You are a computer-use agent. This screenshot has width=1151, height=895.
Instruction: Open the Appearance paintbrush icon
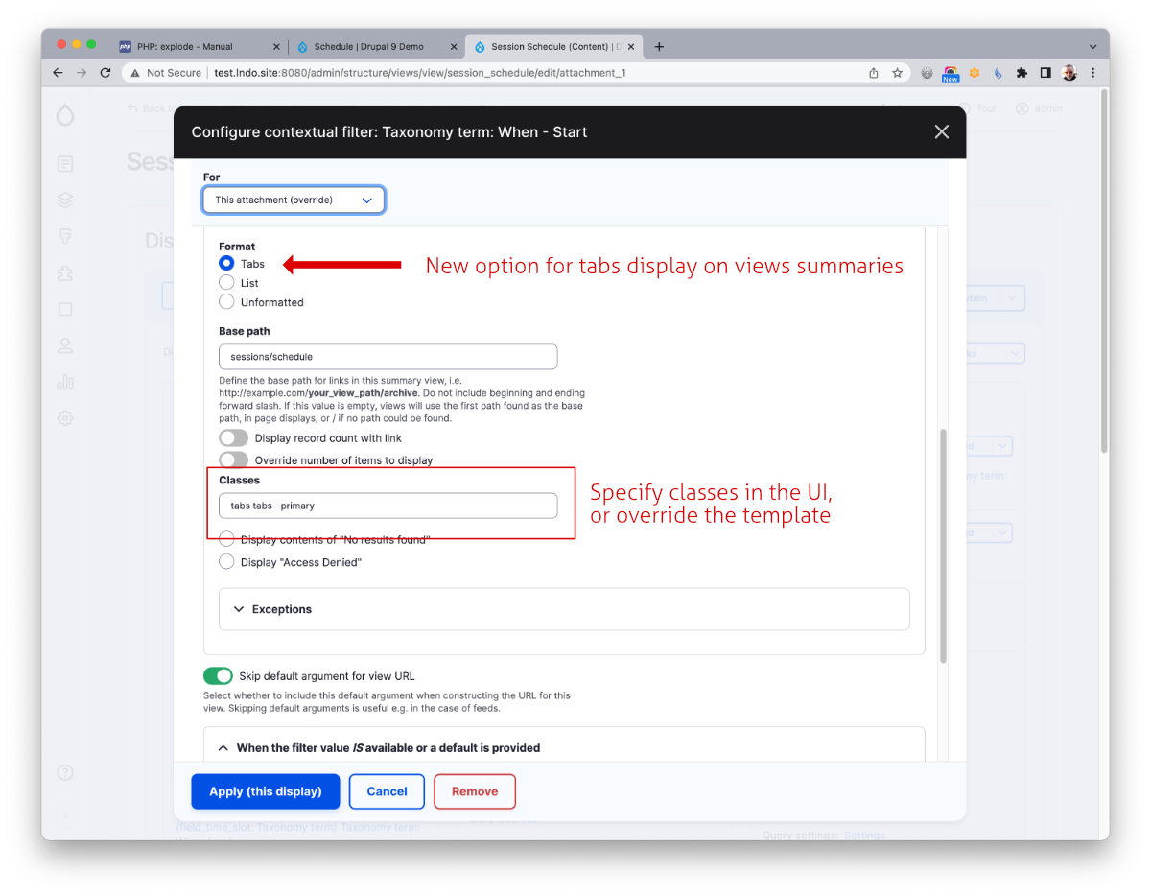click(x=64, y=236)
